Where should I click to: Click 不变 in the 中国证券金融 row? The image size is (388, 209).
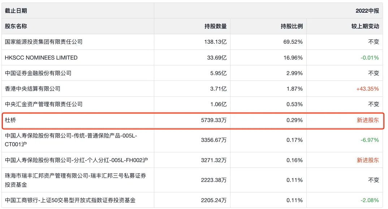tap(374, 73)
